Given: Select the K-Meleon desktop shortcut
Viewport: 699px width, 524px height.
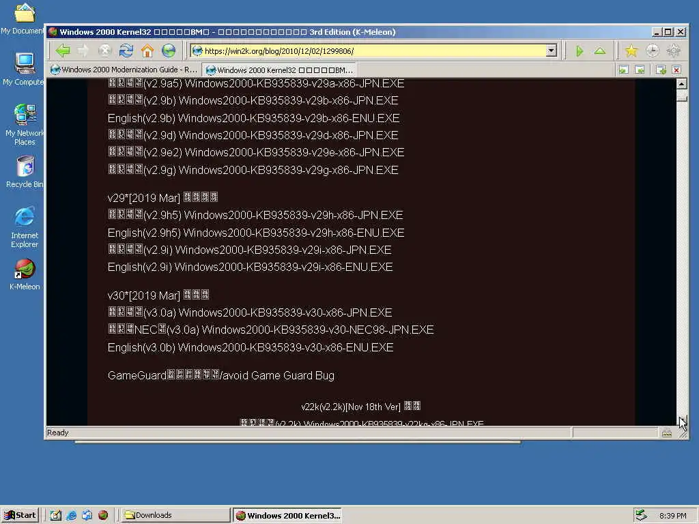Looking at the screenshot, I should pyautogui.click(x=25, y=274).
